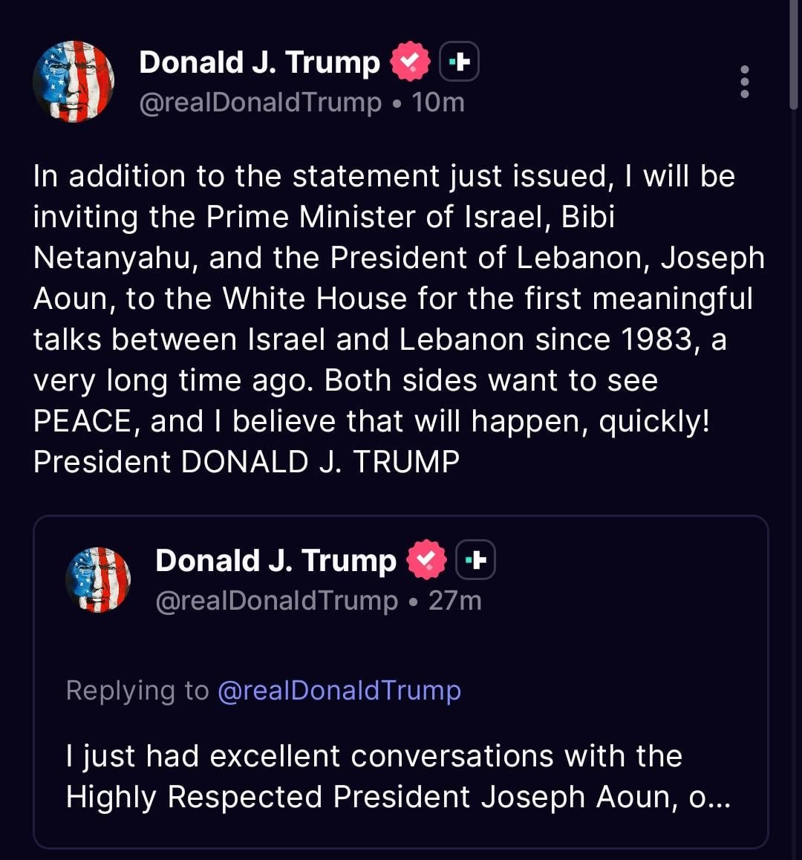This screenshot has width=802, height=860.
Task: Click the top post's profile avatar
Action: pyautogui.click(x=74, y=82)
